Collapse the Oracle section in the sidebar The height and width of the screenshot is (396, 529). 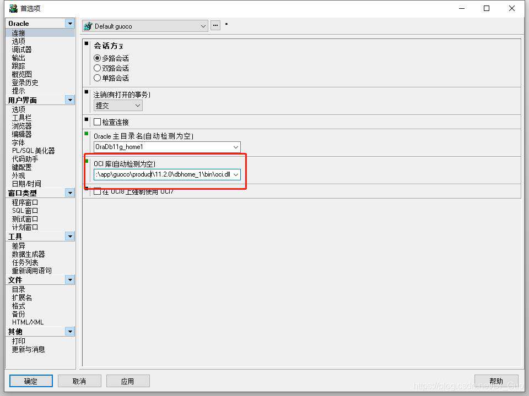(70, 23)
